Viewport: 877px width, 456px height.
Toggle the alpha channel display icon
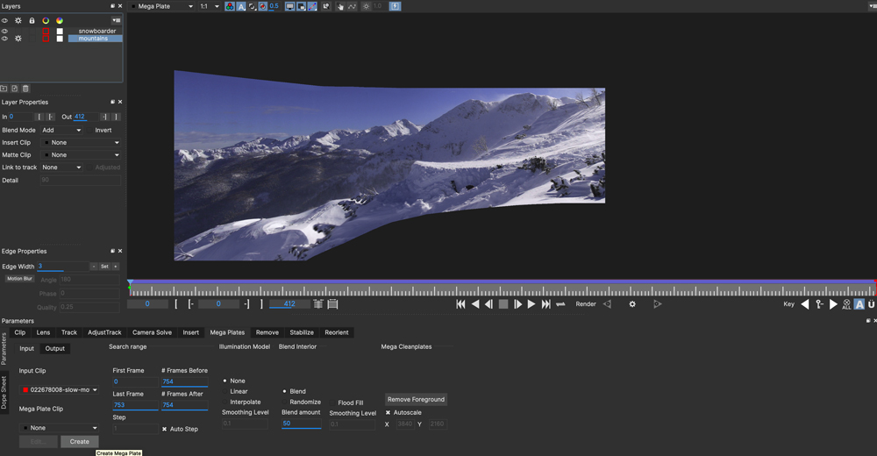tap(241, 6)
